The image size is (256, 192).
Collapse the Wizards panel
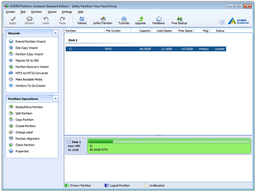coord(55,33)
